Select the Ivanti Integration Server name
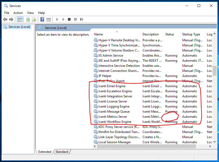219x162 pixels. [115, 96]
